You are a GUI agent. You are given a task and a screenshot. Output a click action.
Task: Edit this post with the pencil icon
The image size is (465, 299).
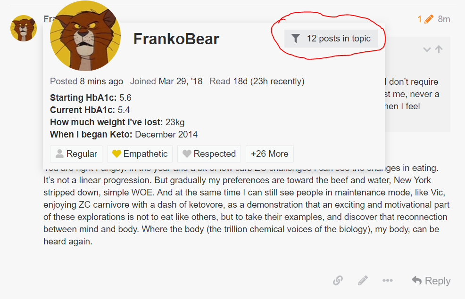[363, 280]
